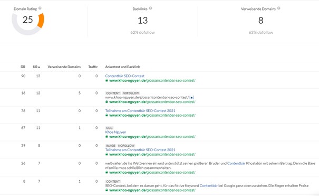Click the NOFOLLOW tag in the DR 16 row
The height and width of the screenshot is (196, 319).
coord(131,93)
